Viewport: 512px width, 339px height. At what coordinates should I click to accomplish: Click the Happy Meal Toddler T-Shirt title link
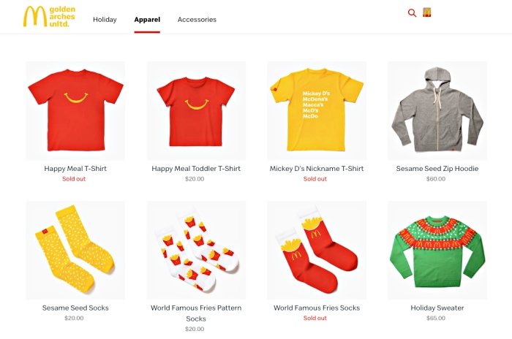click(x=196, y=169)
